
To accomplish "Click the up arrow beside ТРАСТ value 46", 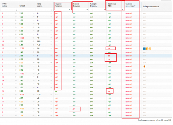I will point(16,95).
